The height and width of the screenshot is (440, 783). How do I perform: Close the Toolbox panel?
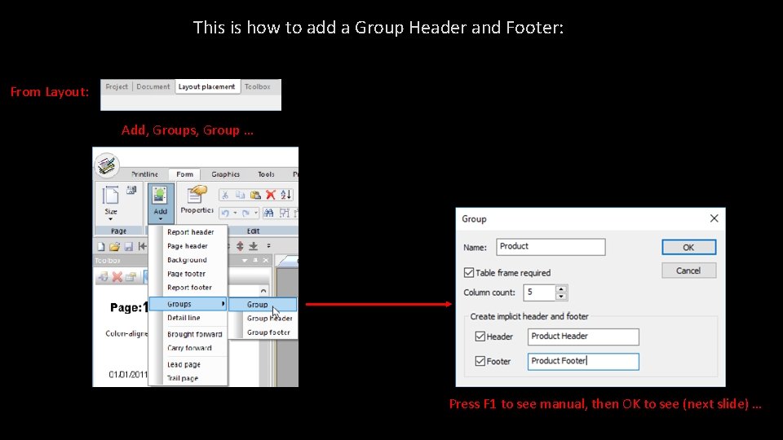click(x=266, y=261)
